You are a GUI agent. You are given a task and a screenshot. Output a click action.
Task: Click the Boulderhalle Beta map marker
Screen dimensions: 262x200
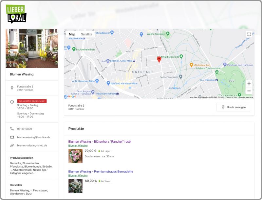(74, 49)
